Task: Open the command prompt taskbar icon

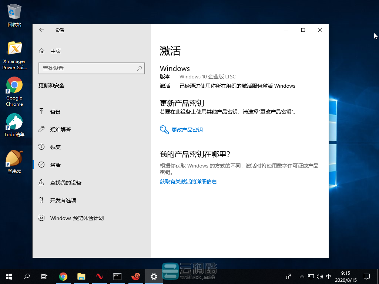Action: [x=117, y=276]
